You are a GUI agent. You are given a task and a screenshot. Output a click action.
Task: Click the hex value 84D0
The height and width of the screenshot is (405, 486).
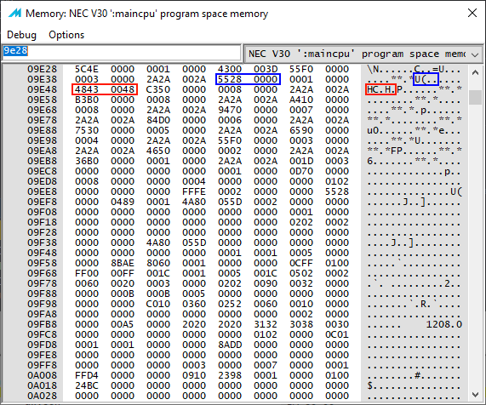pyautogui.click(x=158, y=120)
